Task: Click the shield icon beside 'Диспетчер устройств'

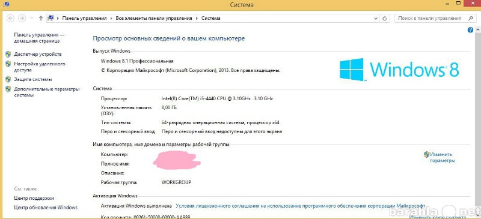Action: [8, 54]
